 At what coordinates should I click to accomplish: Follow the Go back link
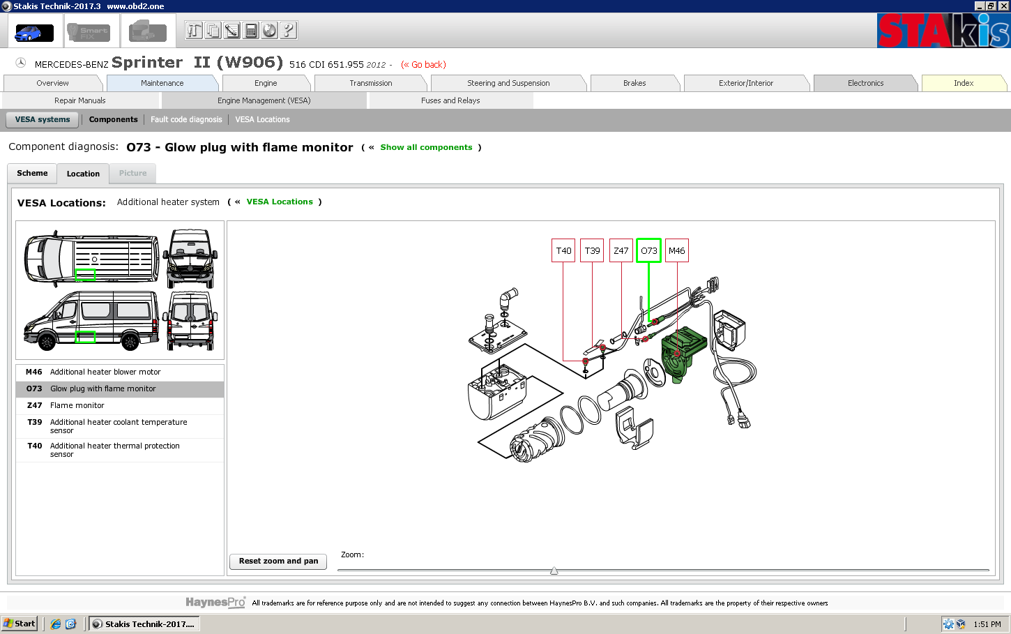point(423,64)
